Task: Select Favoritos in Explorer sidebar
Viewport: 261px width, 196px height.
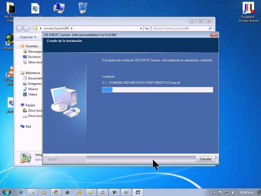Action: click(32, 46)
